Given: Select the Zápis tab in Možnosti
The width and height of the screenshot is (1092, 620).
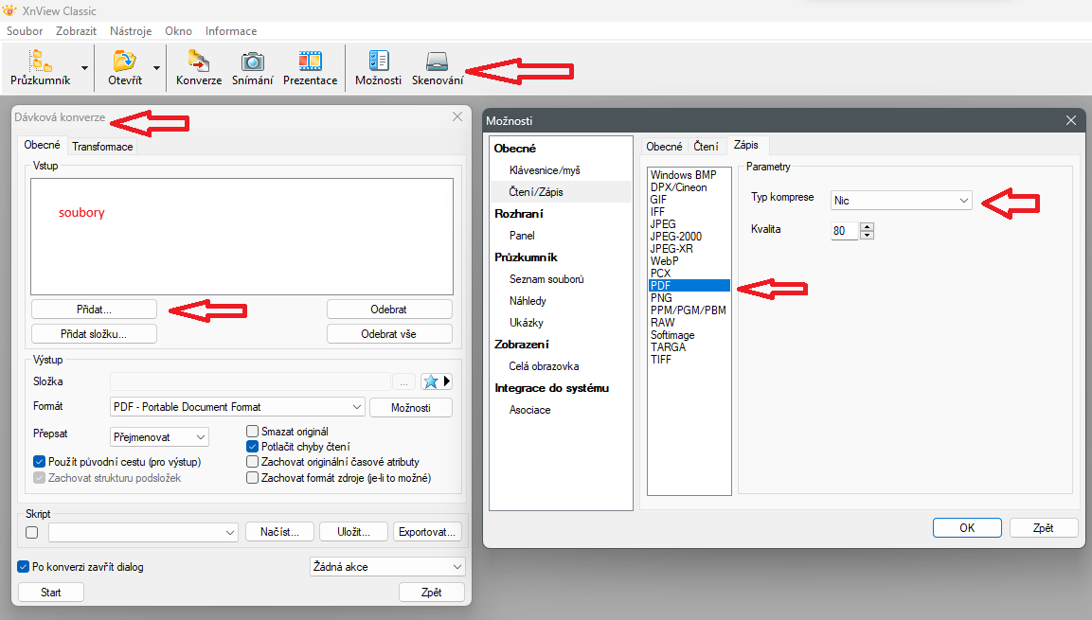Looking at the screenshot, I should tap(746, 145).
